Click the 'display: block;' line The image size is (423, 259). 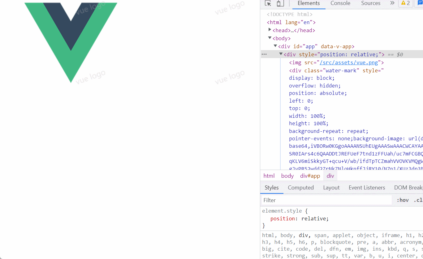[x=312, y=78]
